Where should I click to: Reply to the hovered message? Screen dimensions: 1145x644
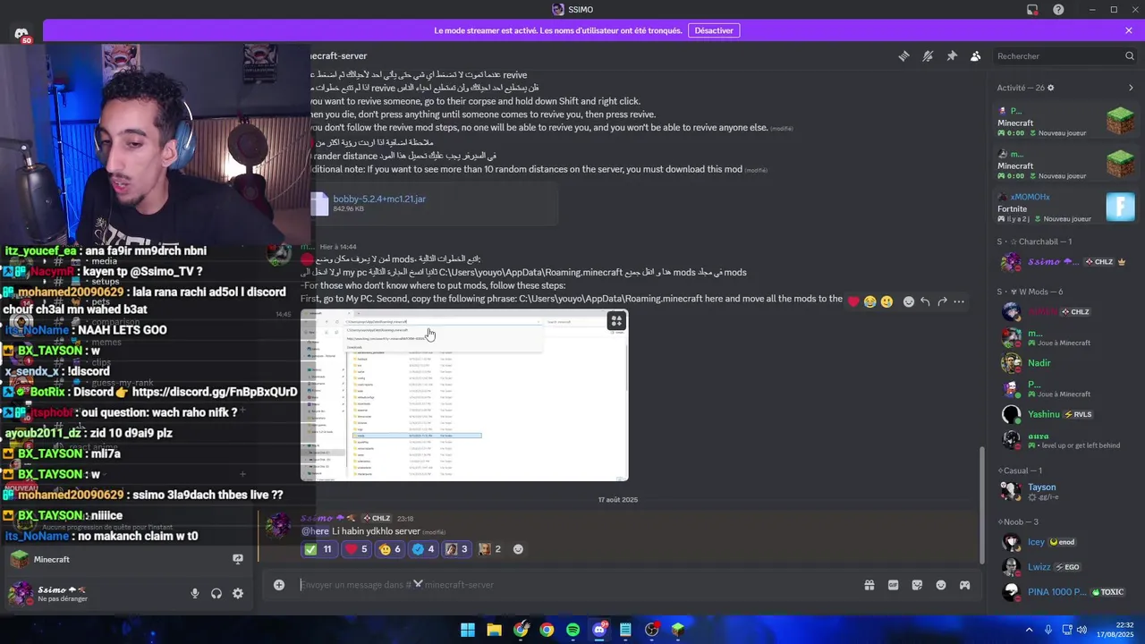(925, 301)
